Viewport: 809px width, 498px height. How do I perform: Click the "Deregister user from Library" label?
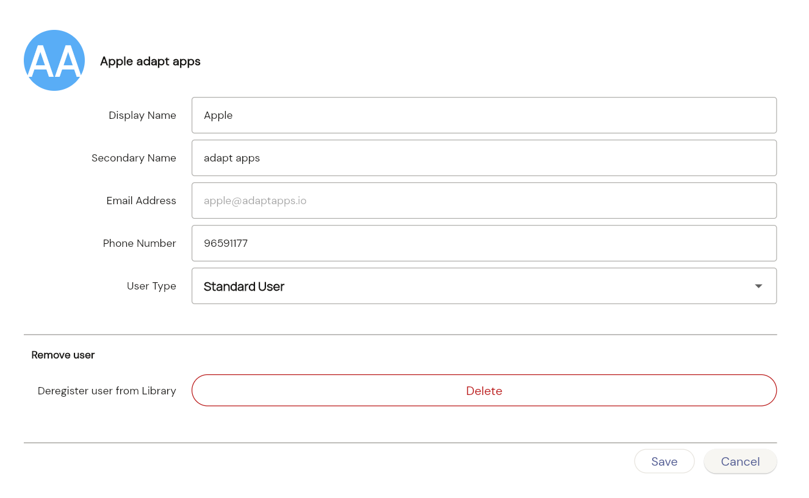click(107, 391)
